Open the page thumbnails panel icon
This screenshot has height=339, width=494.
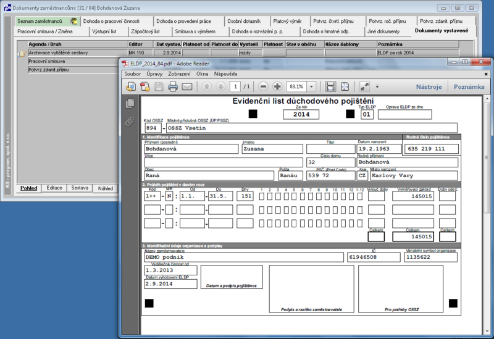point(130,103)
